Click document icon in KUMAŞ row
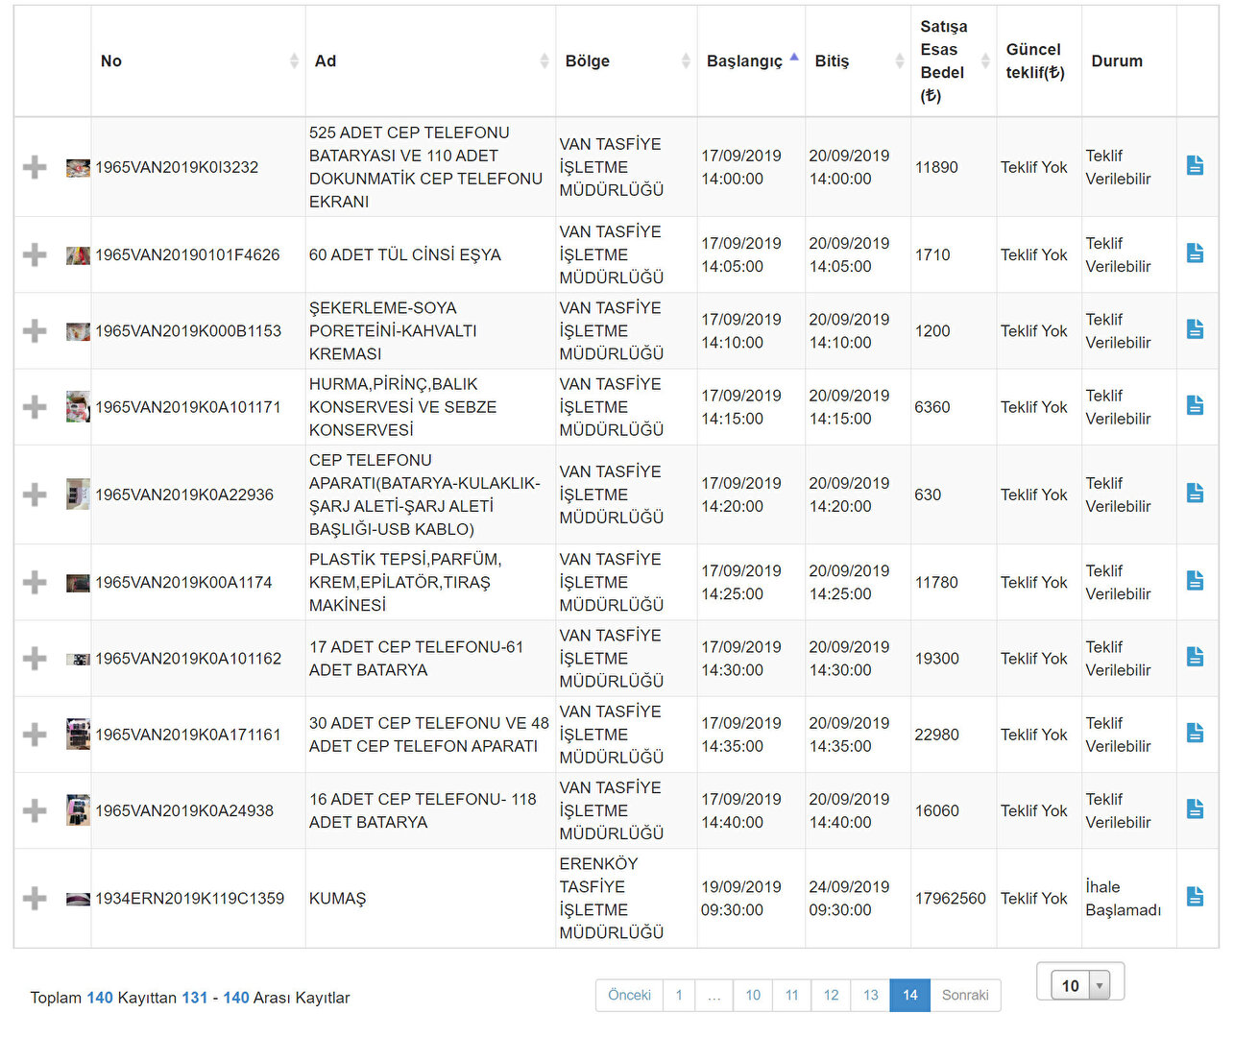The width and height of the screenshot is (1234, 1037). (1195, 897)
